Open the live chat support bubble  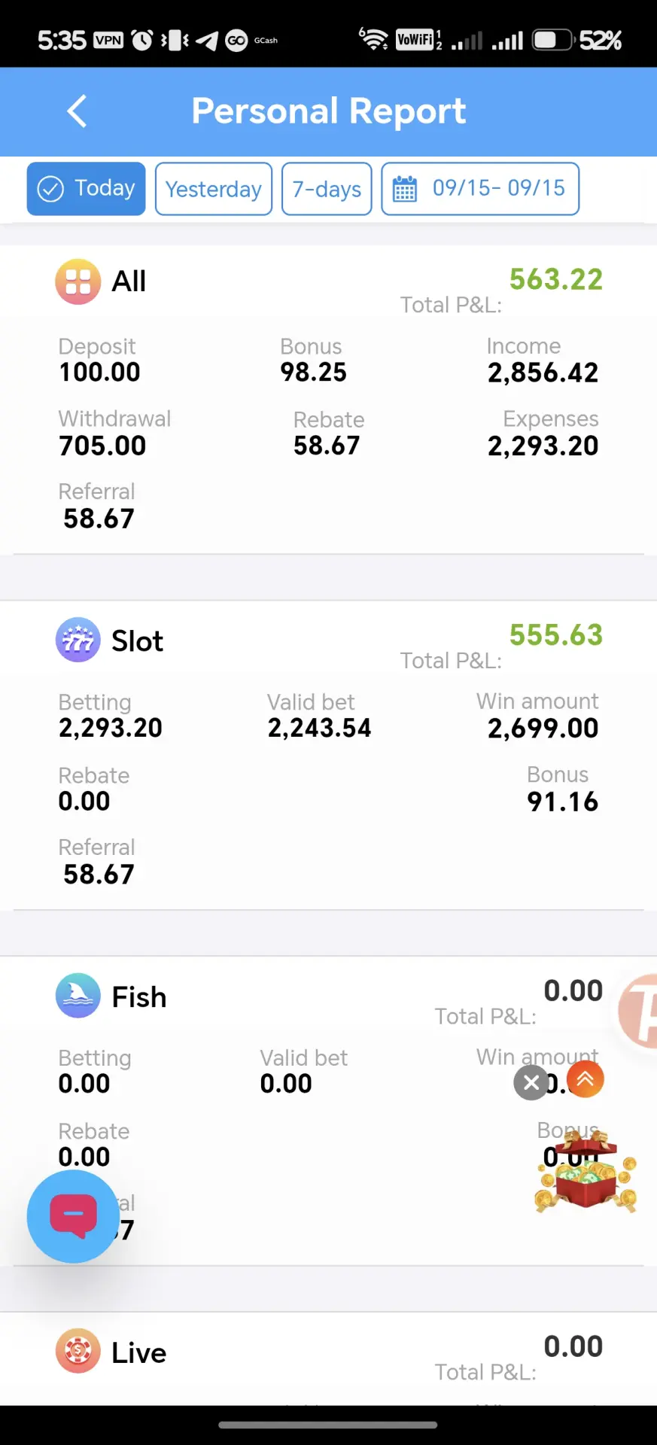click(73, 1216)
